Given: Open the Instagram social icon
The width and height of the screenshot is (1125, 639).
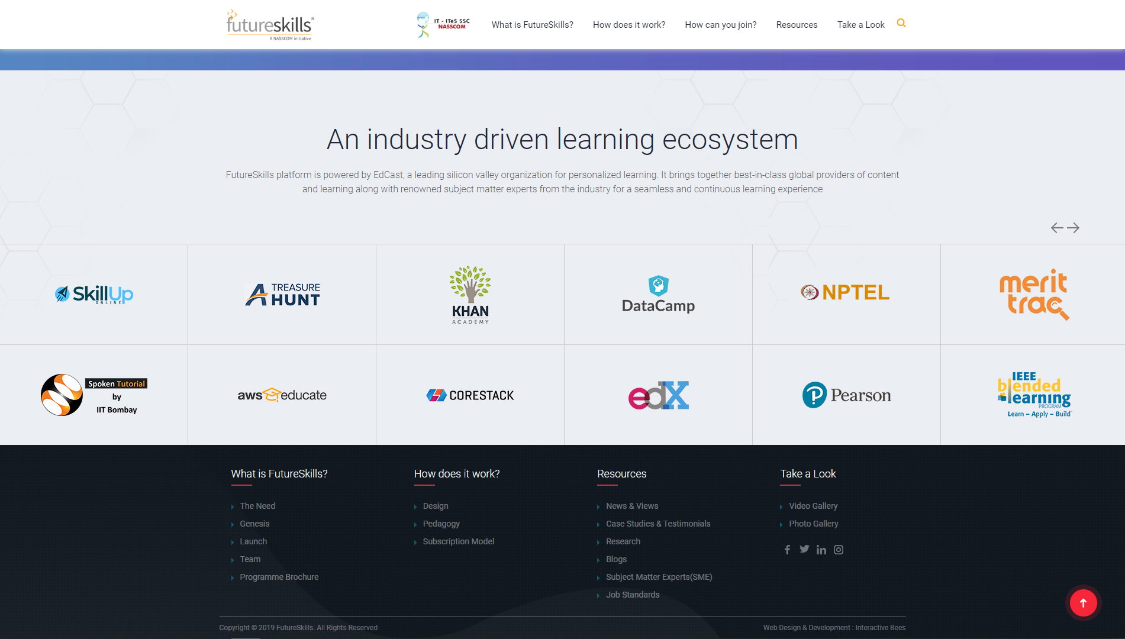Looking at the screenshot, I should pyautogui.click(x=839, y=550).
